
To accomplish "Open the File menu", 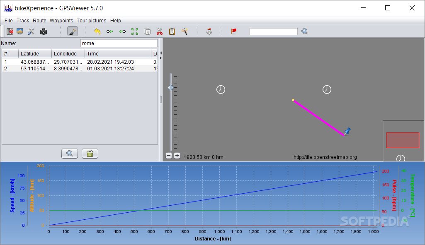I will pos(9,21).
